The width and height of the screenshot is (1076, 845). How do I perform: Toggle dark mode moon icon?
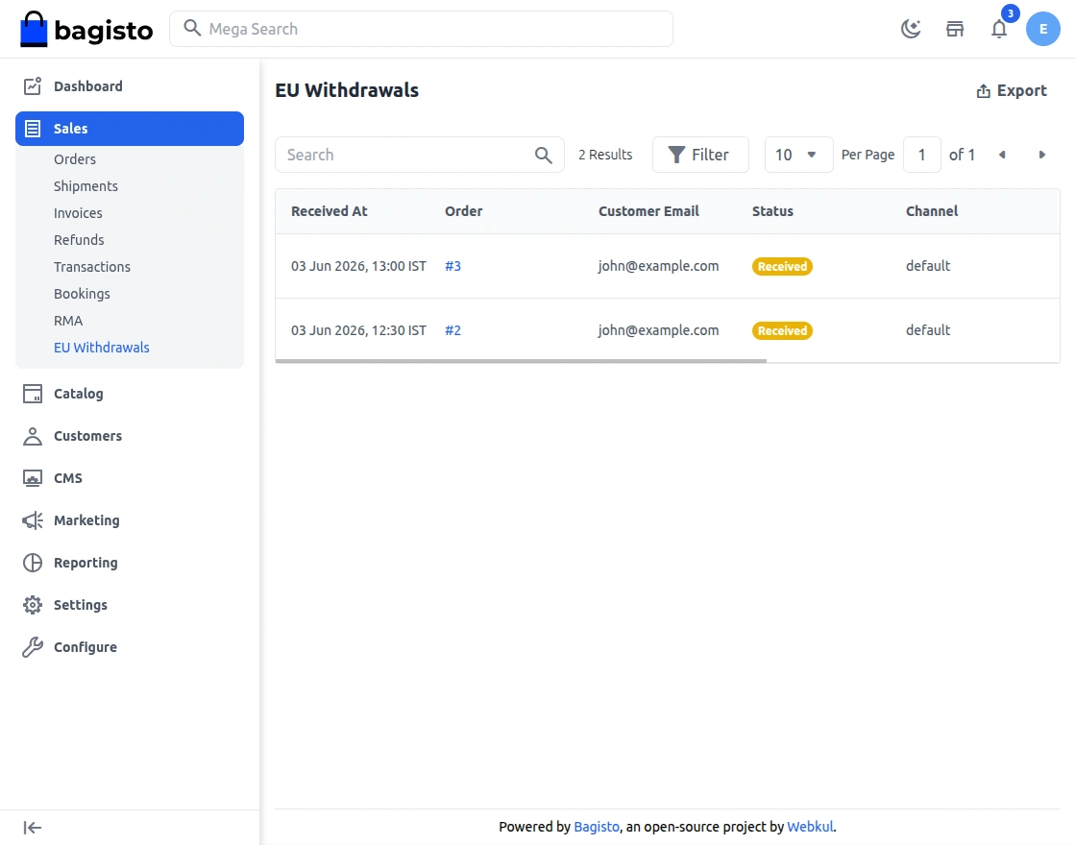911,29
